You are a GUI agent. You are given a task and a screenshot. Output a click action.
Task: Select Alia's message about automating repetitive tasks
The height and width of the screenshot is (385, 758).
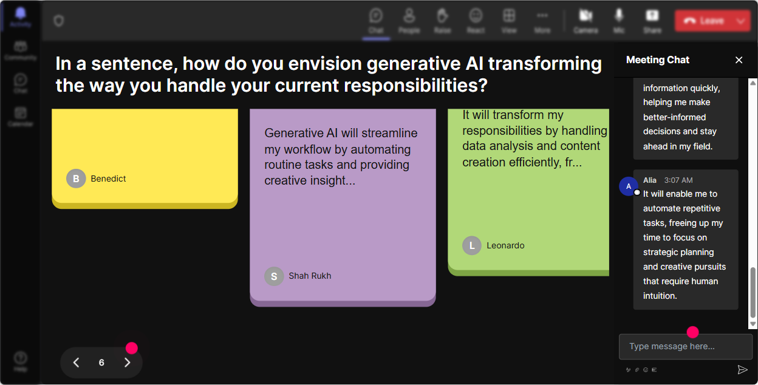tap(686, 239)
